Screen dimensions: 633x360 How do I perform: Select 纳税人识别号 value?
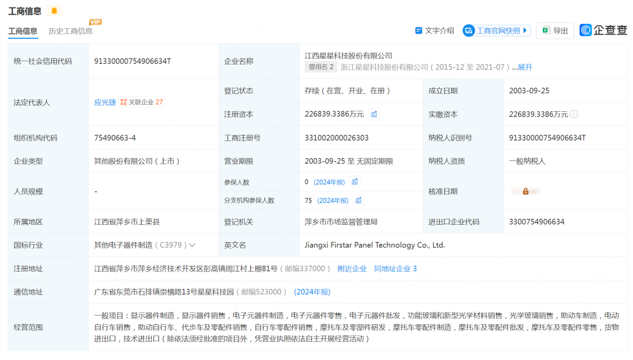(547, 138)
